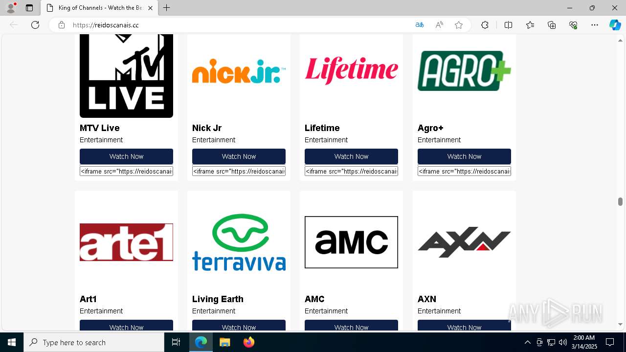This screenshot has width=626, height=352.
Task: Open the volume control speaker icon
Action: 562,342
